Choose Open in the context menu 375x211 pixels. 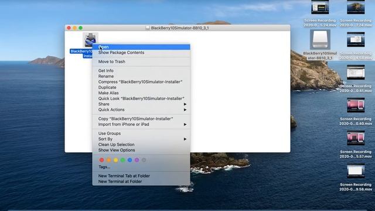coord(141,47)
